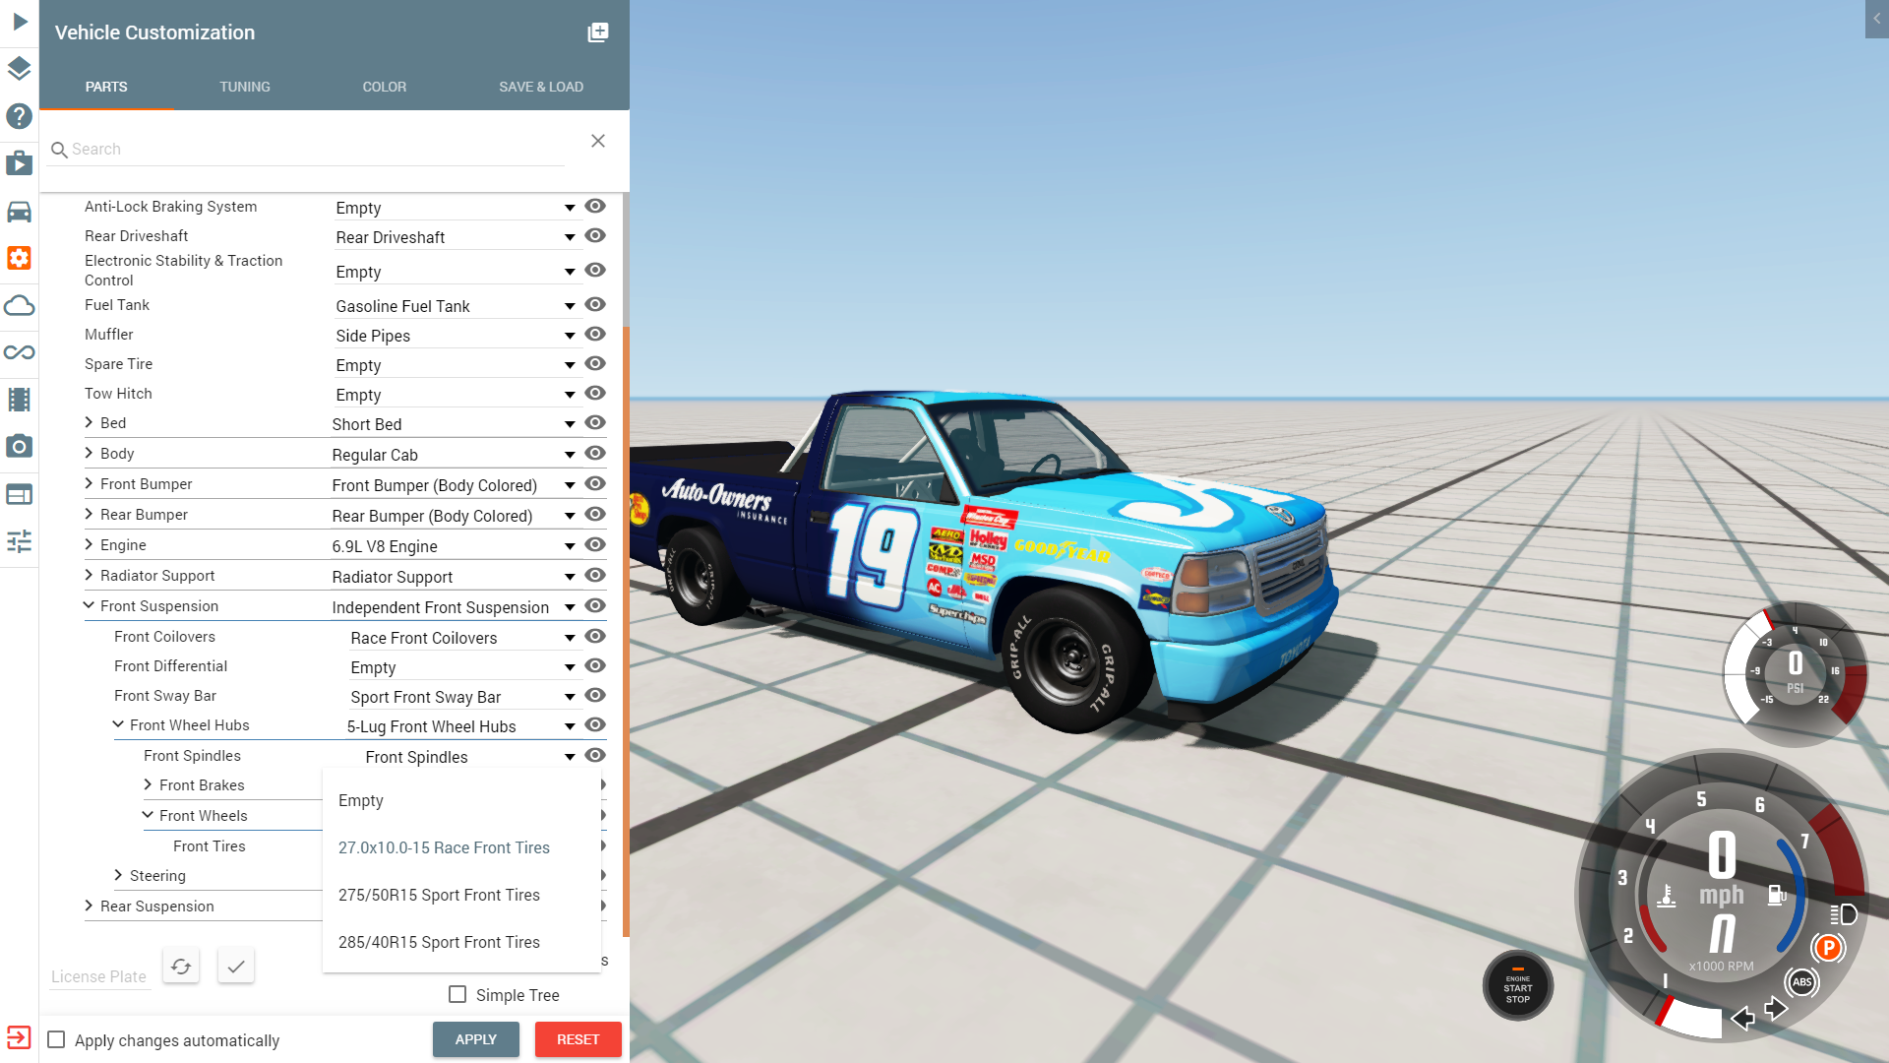The image size is (1889, 1063).
Task: Open the scenarios briefcase play icon
Action: coord(19,163)
